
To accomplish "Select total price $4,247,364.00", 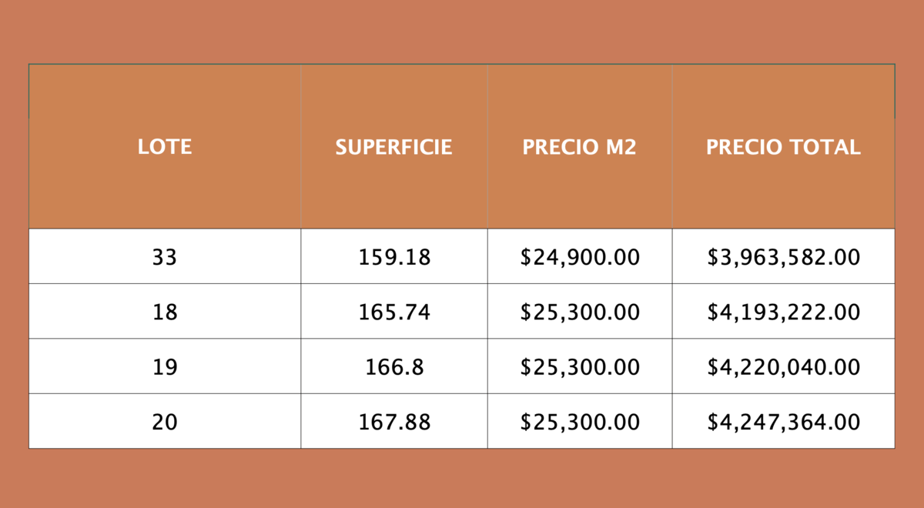I will 783,422.
